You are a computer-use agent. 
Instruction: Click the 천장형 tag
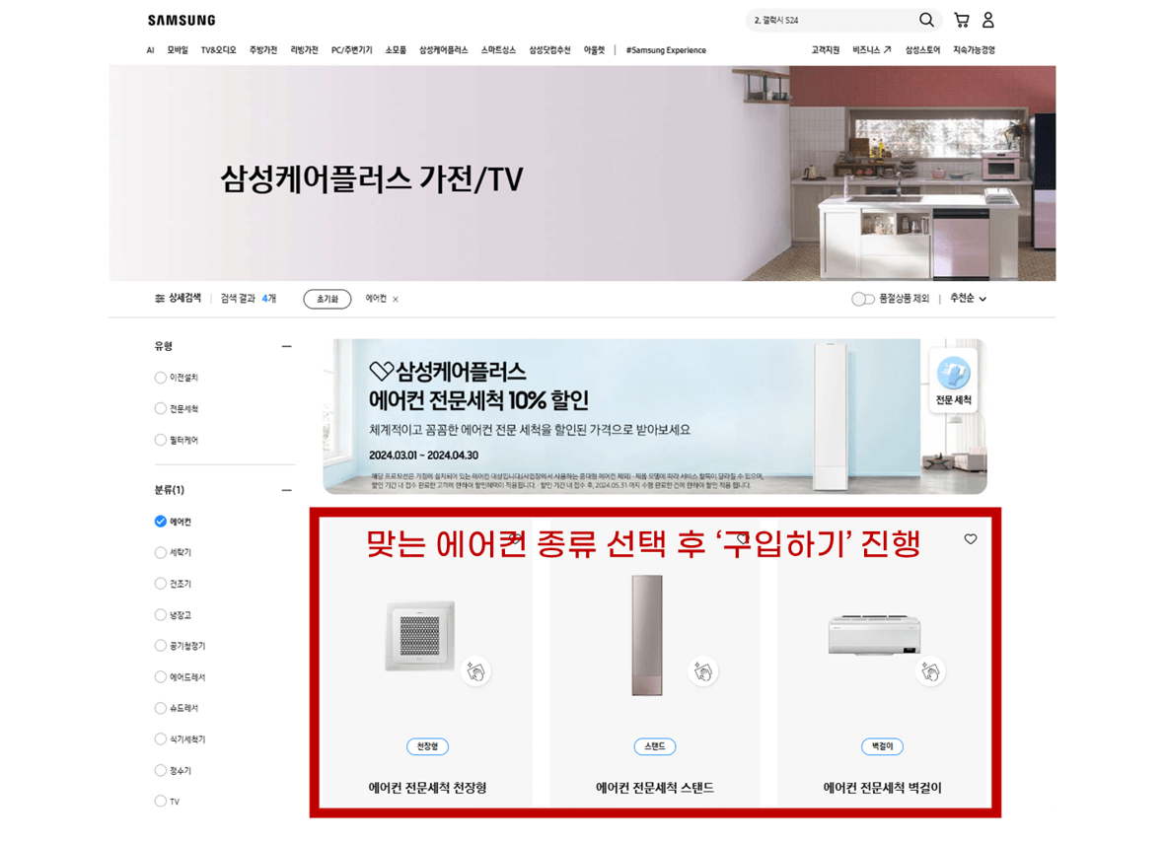click(427, 746)
